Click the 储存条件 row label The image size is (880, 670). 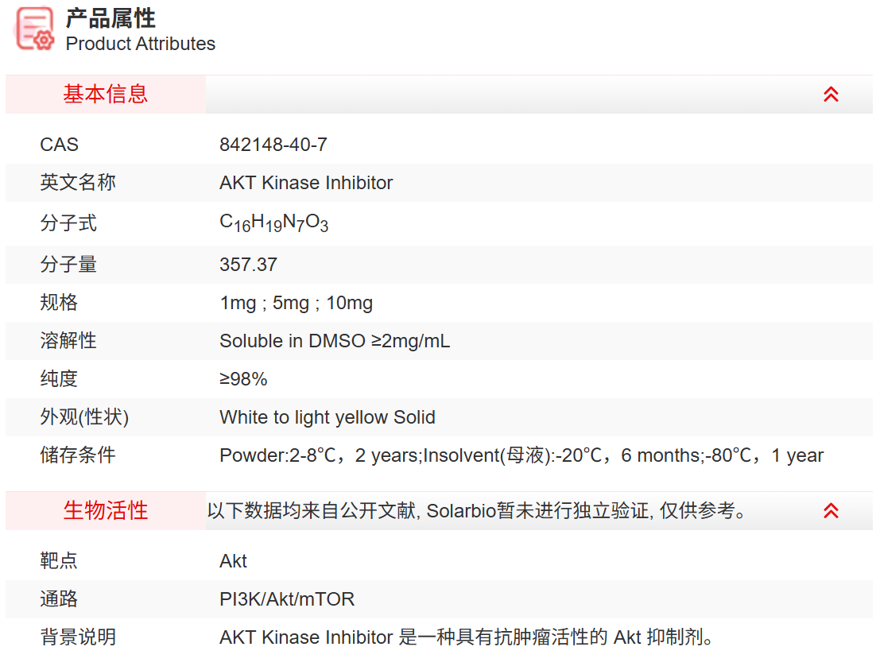tap(78, 455)
